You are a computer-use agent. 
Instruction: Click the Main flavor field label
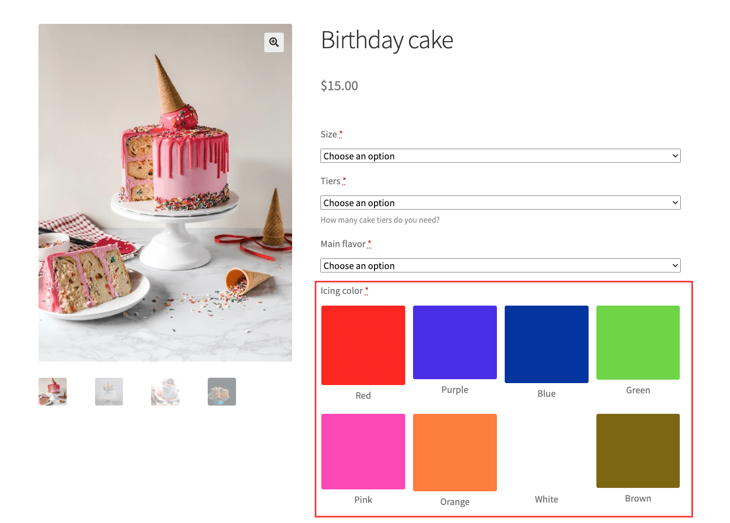click(x=343, y=244)
